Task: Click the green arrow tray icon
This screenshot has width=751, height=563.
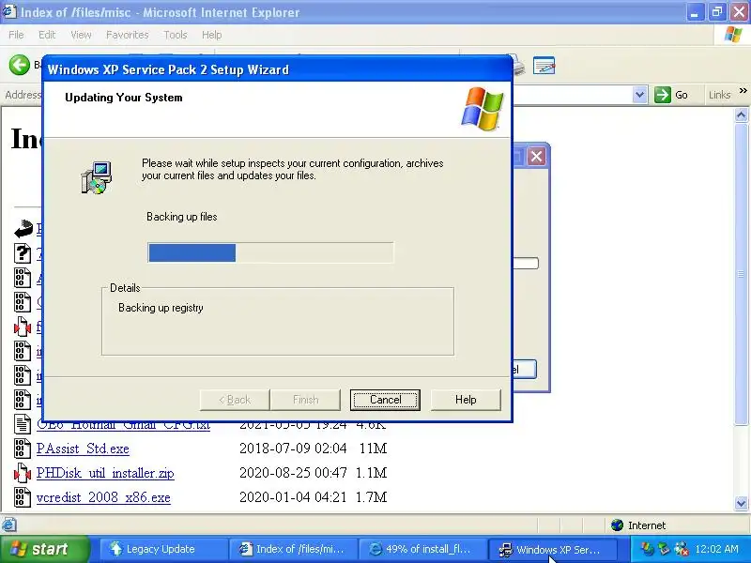Action: tap(664, 549)
